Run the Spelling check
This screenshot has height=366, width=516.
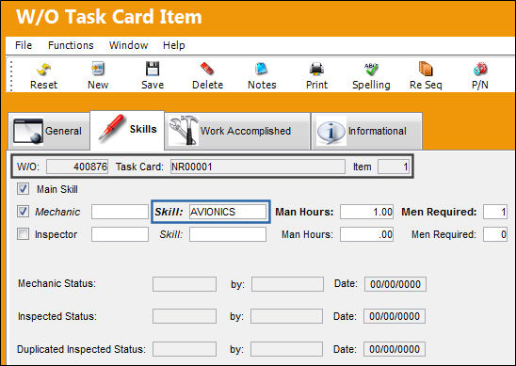(371, 75)
